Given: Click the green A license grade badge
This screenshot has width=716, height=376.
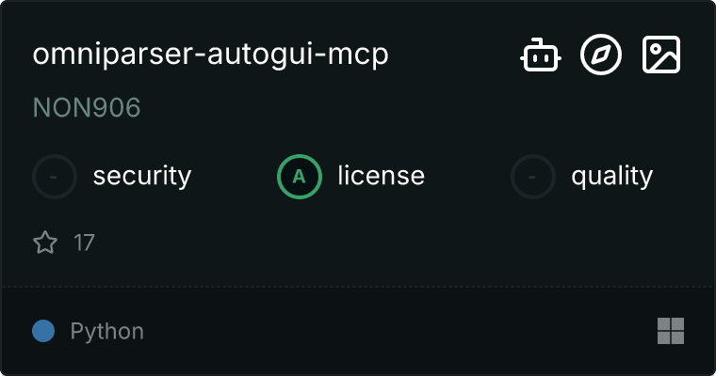Looking at the screenshot, I should (x=300, y=177).
